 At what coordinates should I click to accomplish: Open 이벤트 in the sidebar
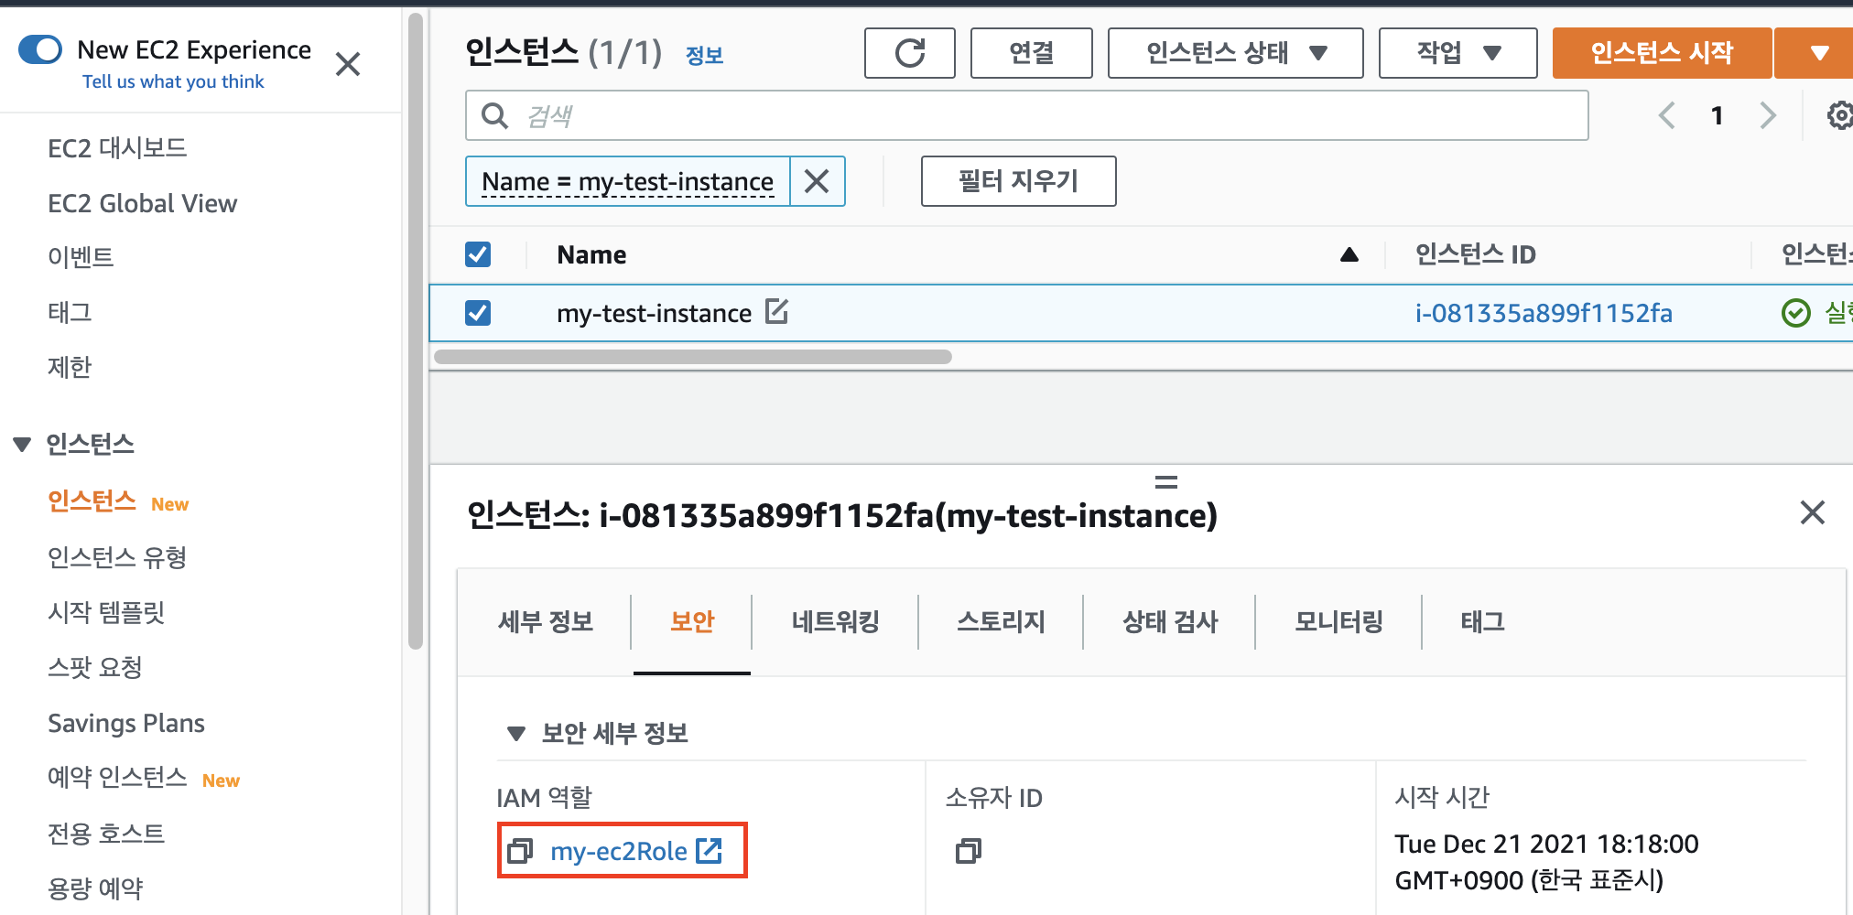81,257
